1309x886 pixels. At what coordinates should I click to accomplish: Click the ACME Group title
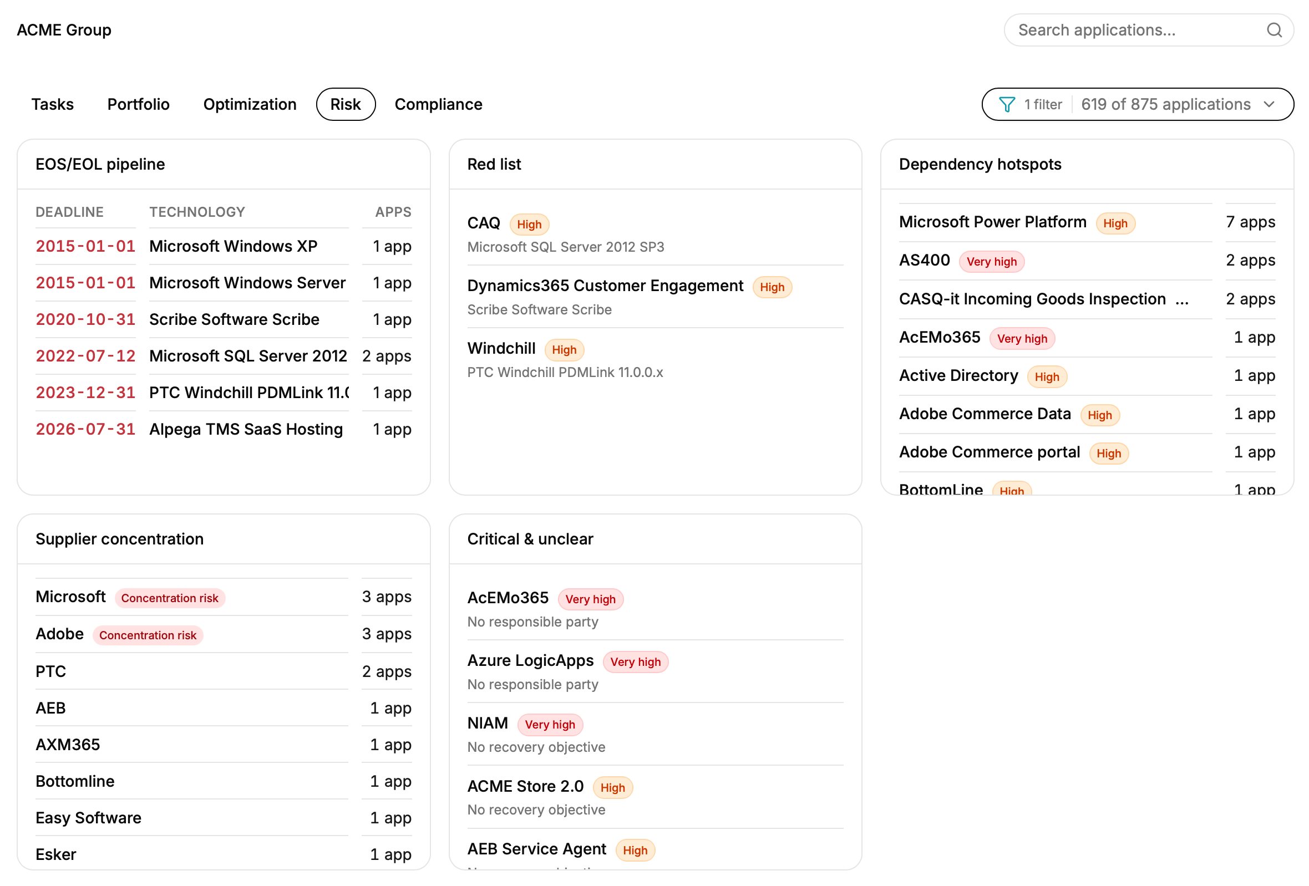coord(64,30)
